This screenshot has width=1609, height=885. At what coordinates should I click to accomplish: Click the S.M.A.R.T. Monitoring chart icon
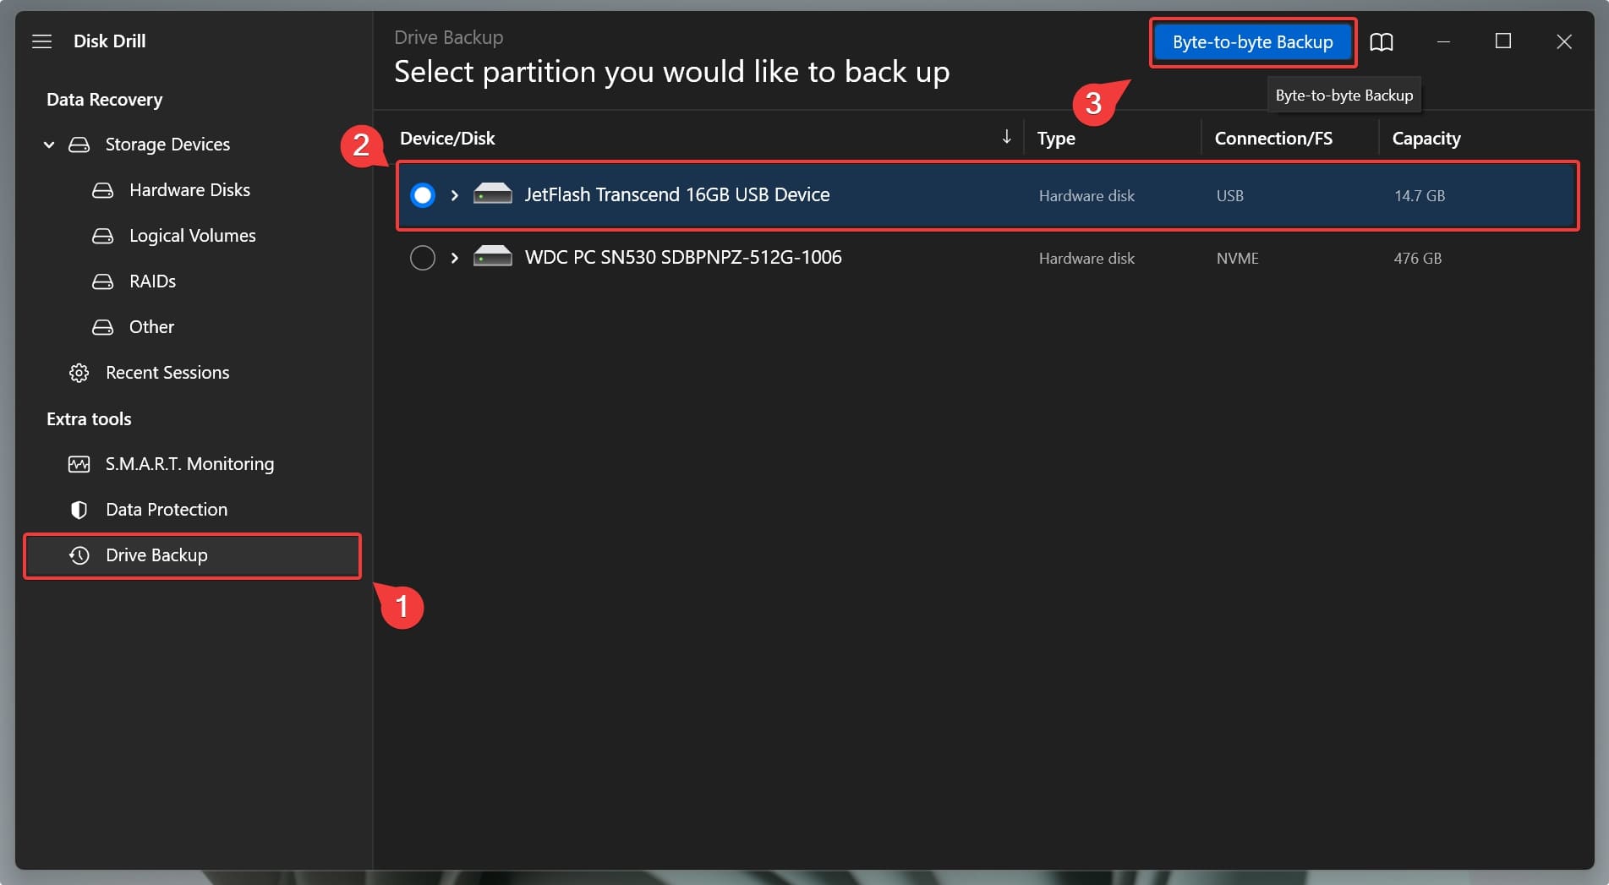click(x=79, y=464)
